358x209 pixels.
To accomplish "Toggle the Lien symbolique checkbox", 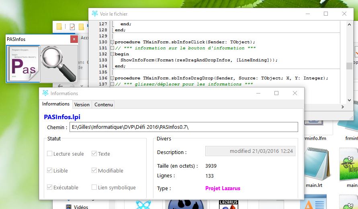I will click(94, 187).
